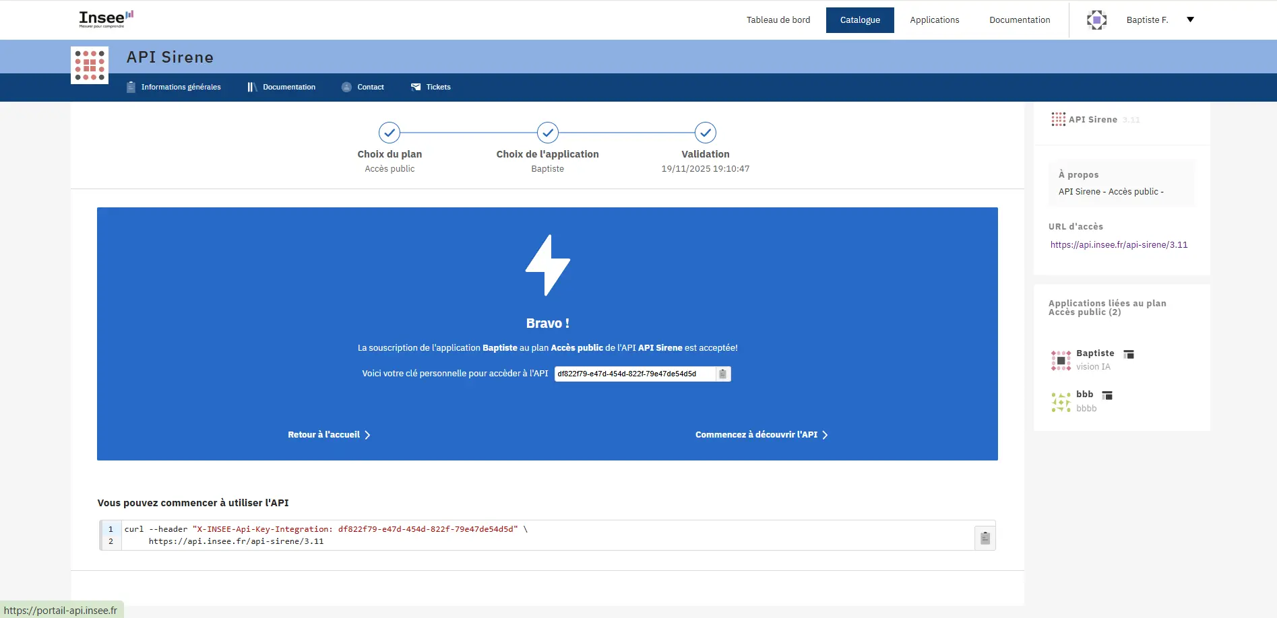Click the Choix de l'application step checkmark
The height and width of the screenshot is (618, 1277).
tap(548, 133)
